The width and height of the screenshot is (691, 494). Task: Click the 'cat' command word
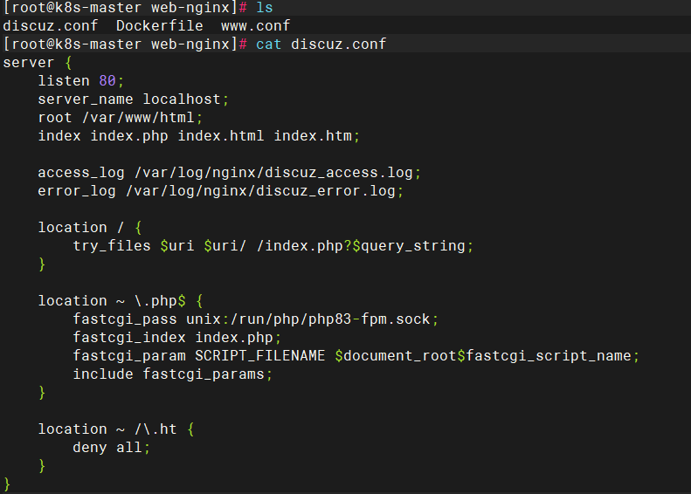(x=269, y=44)
